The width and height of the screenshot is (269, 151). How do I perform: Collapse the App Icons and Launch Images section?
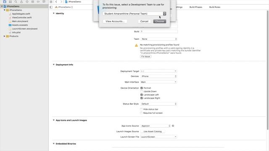[54, 120]
